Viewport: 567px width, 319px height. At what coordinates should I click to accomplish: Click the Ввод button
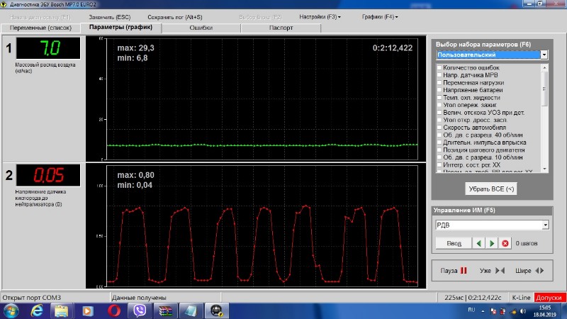453,243
